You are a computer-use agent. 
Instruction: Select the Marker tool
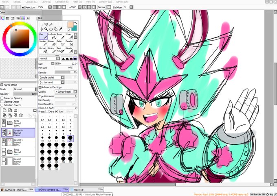(x=43, y=43)
